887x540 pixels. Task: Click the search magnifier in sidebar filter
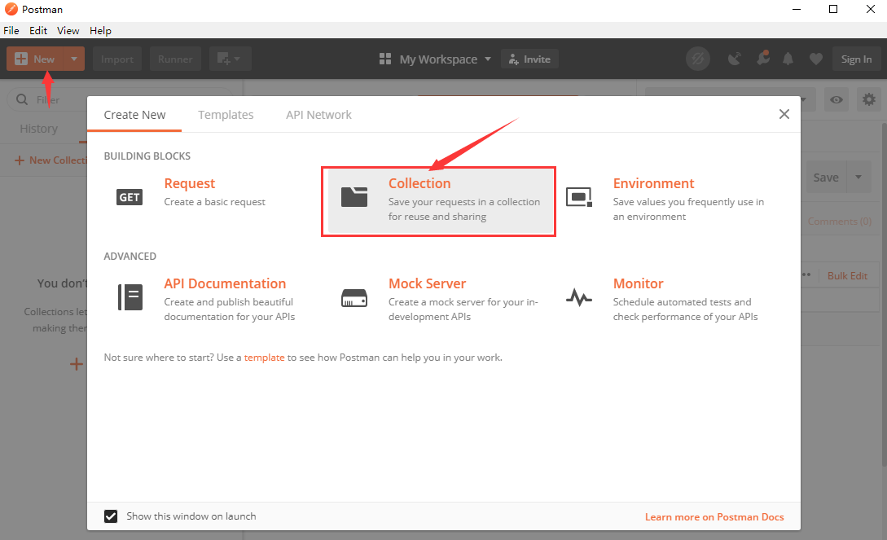point(22,99)
